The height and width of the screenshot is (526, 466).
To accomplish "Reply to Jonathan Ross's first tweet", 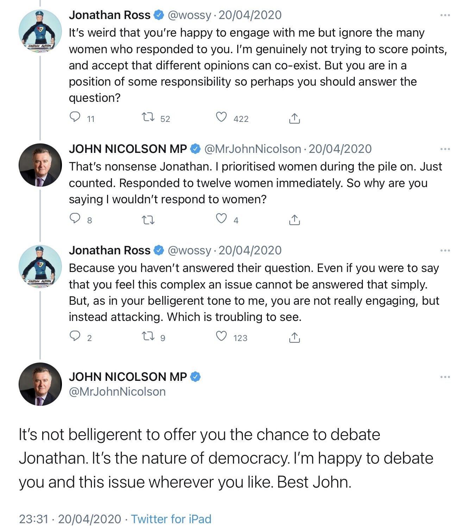I will tap(75, 117).
